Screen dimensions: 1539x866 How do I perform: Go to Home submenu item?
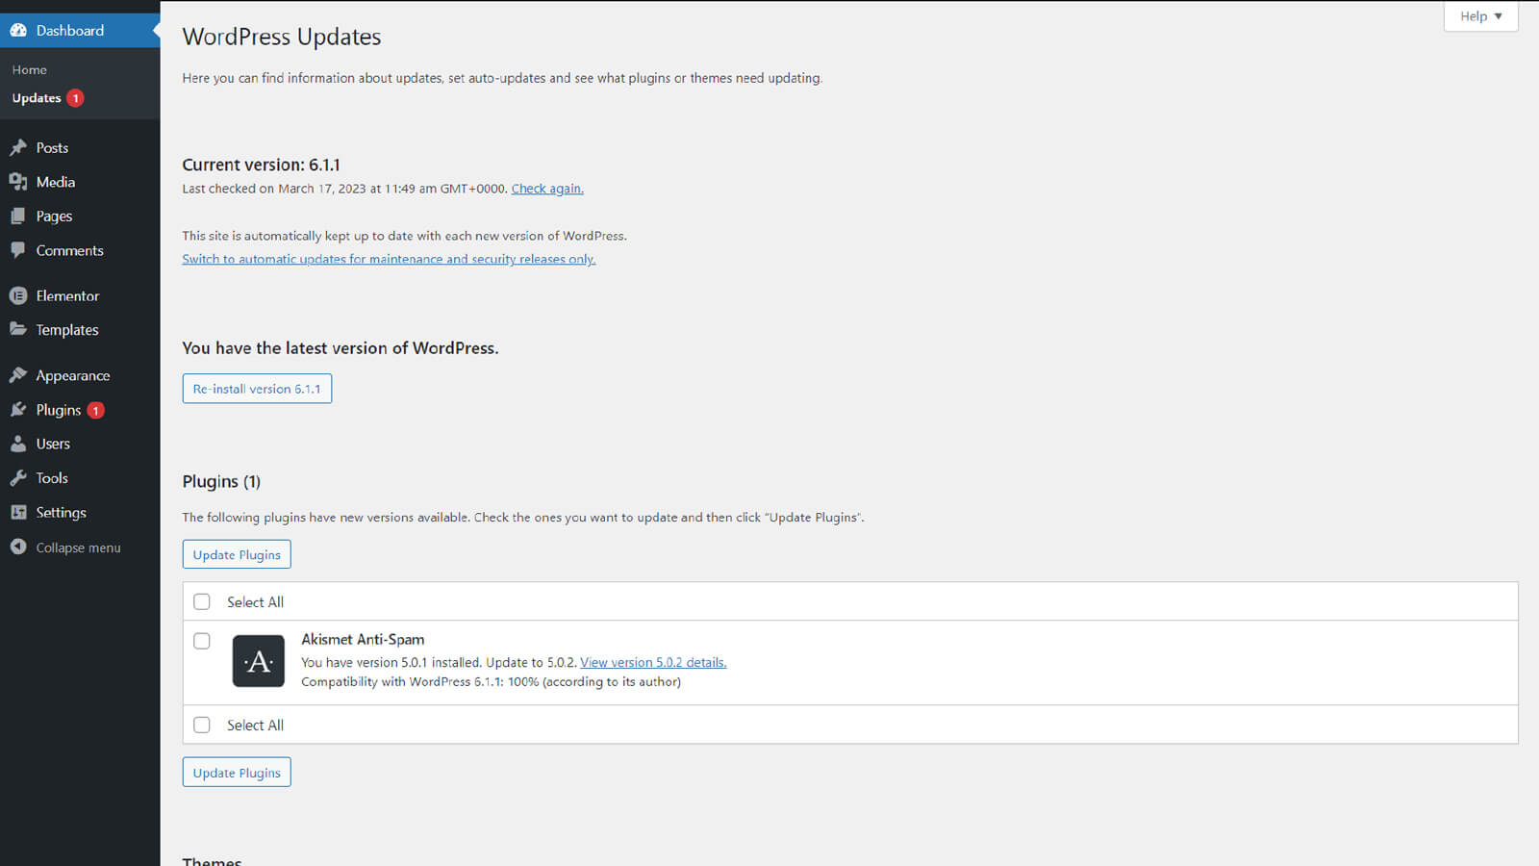30,70
